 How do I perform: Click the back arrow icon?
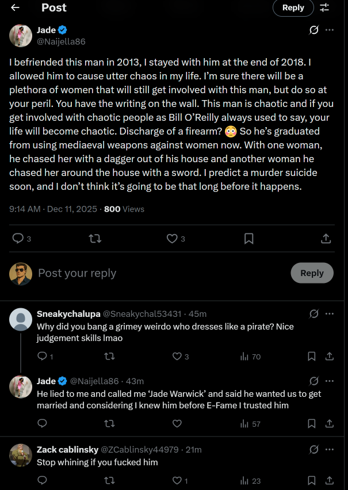click(x=16, y=7)
